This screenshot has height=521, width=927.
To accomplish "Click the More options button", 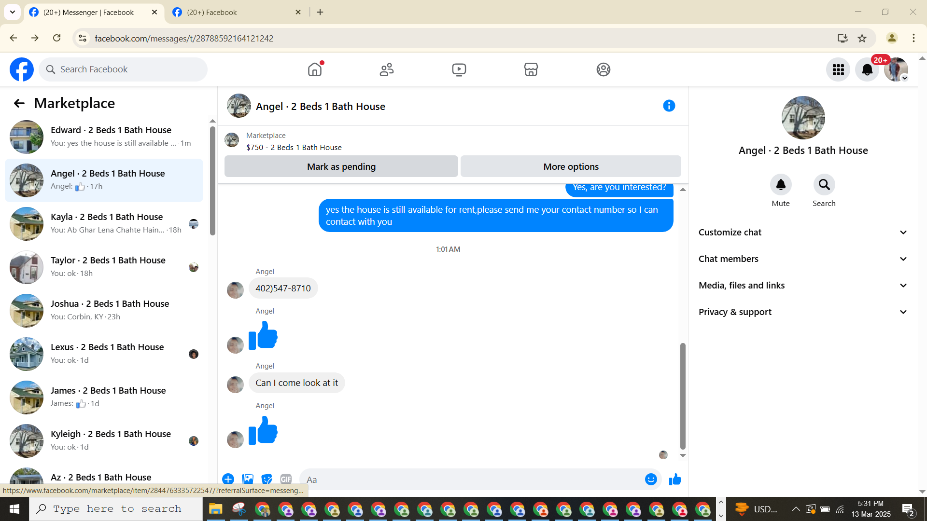I will (x=571, y=166).
